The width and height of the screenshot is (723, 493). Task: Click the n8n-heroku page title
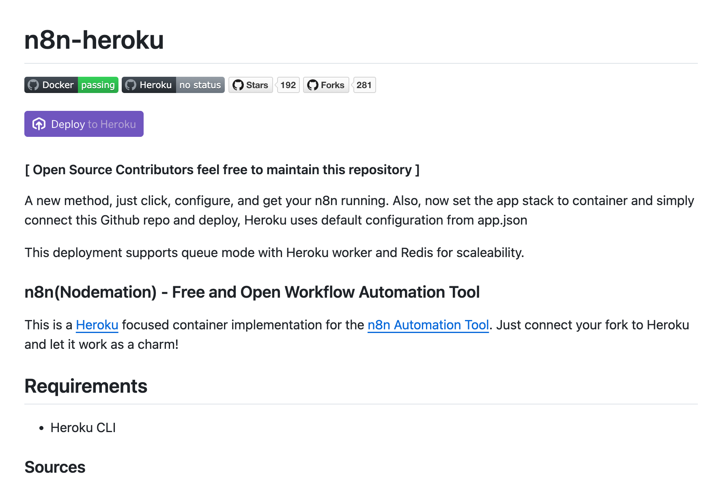pyautogui.click(x=94, y=40)
